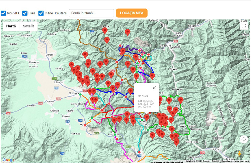
Task: Switch to the Satelit view
Action: [x=28, y=26]
